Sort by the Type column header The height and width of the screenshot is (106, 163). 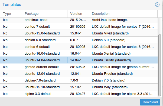[11, 14]
